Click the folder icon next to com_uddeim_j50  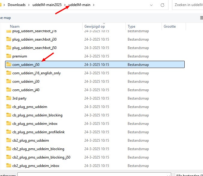tap(9, 65)
